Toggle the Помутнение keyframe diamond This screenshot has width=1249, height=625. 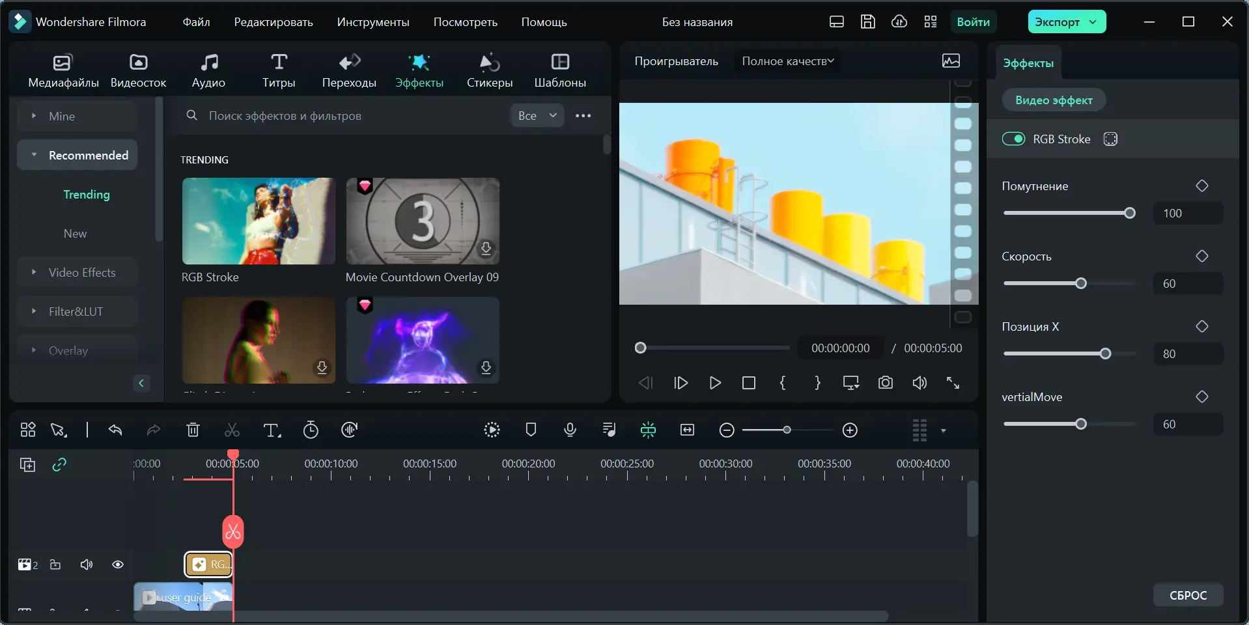1201,186
